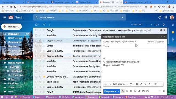Select the Vimeo email checkbox
The image size is (176, 99).
coord(36,46)
